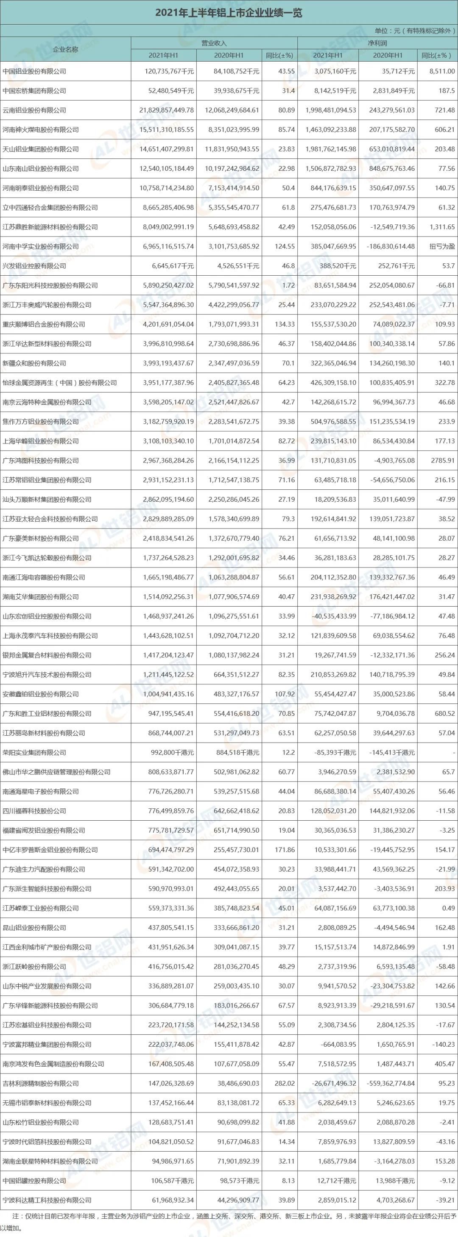Image resolution: width=458 pixels, height=1237 pixels.
Task: Click the net profit '-40,535,433.99'
Action: point(334,616)
